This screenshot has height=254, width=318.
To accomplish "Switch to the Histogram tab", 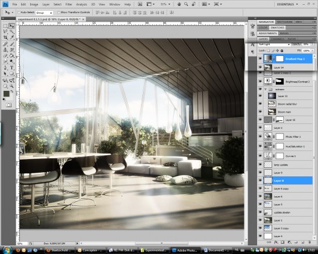I will tap(284, 22).
